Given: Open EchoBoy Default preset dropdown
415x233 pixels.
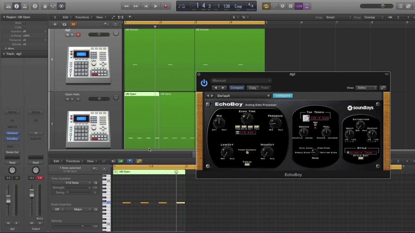Looking at the screenshot, I should pyautogui.click(x=243, y=96).
